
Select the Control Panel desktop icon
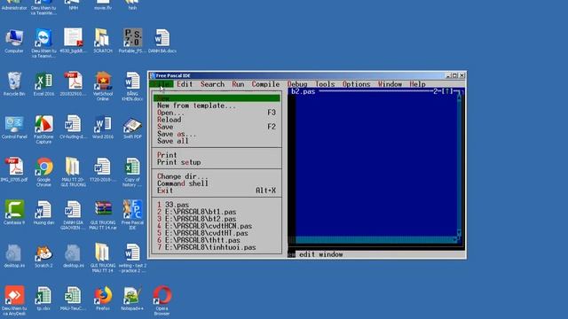tap(14, 128)
